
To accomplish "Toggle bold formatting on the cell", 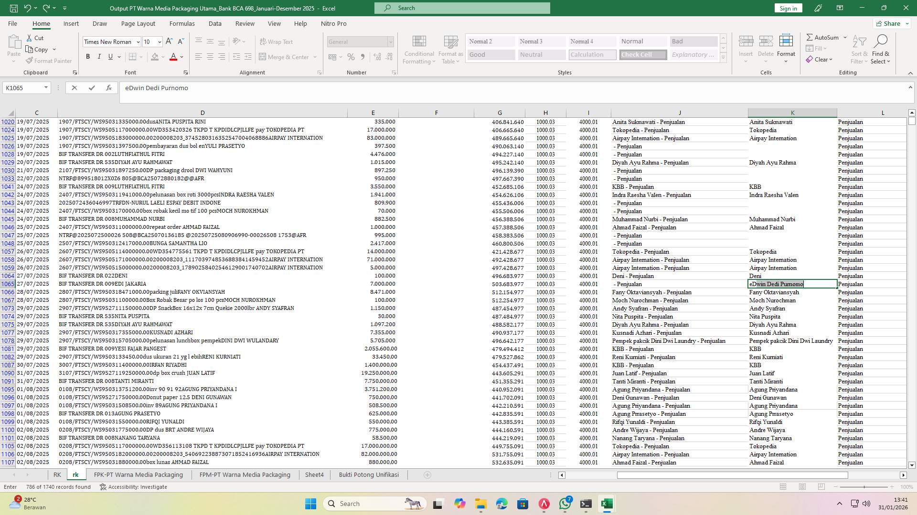I will click(88, 56).
